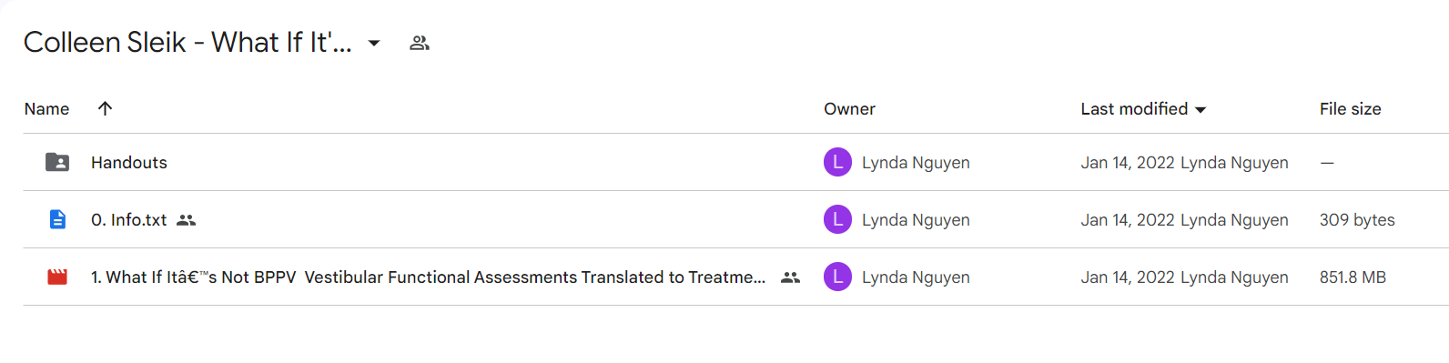This screenshot has height=363, width=1449.
Task: Click the Owner column header
Action: point(849,108)
